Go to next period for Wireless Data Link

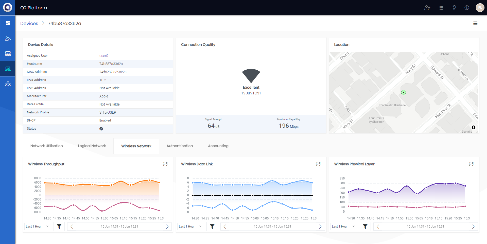[320, 227]
